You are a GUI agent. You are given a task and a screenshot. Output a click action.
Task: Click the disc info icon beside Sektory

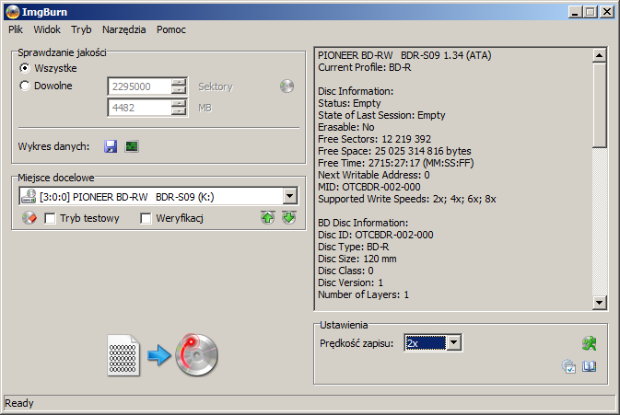tap(287, 86)
